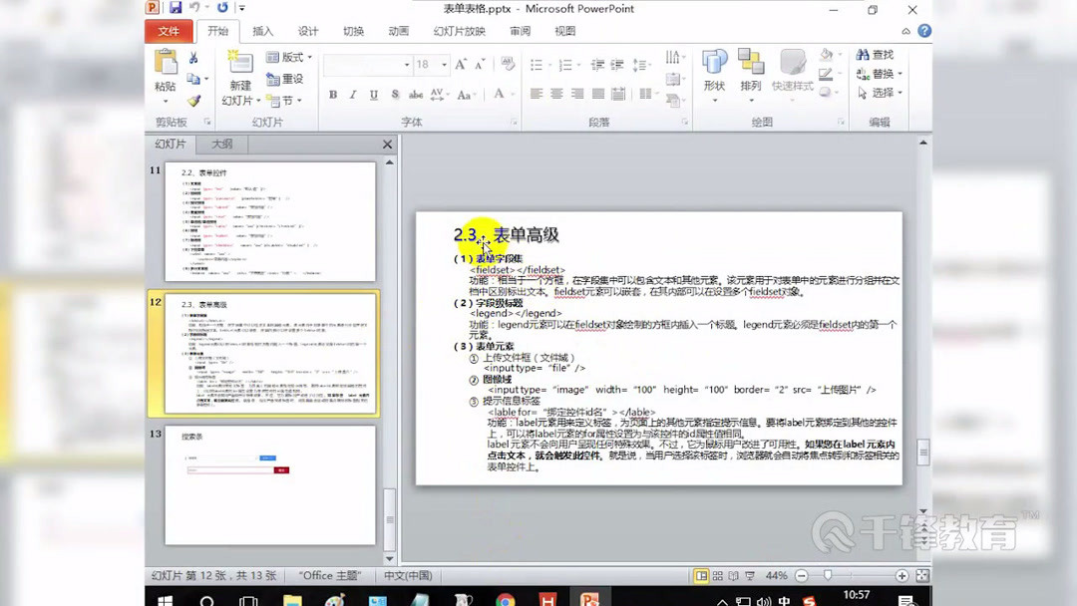Screen dimensions: 1077x606
Task: Open the 大纲 (Outline) tab
Action: click(x=220, y=144)
